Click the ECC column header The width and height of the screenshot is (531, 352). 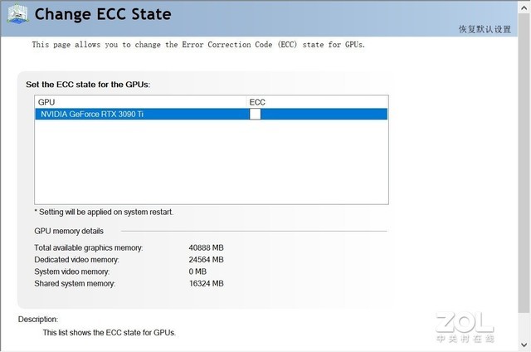pyautogui.click(x=257, y=102)
